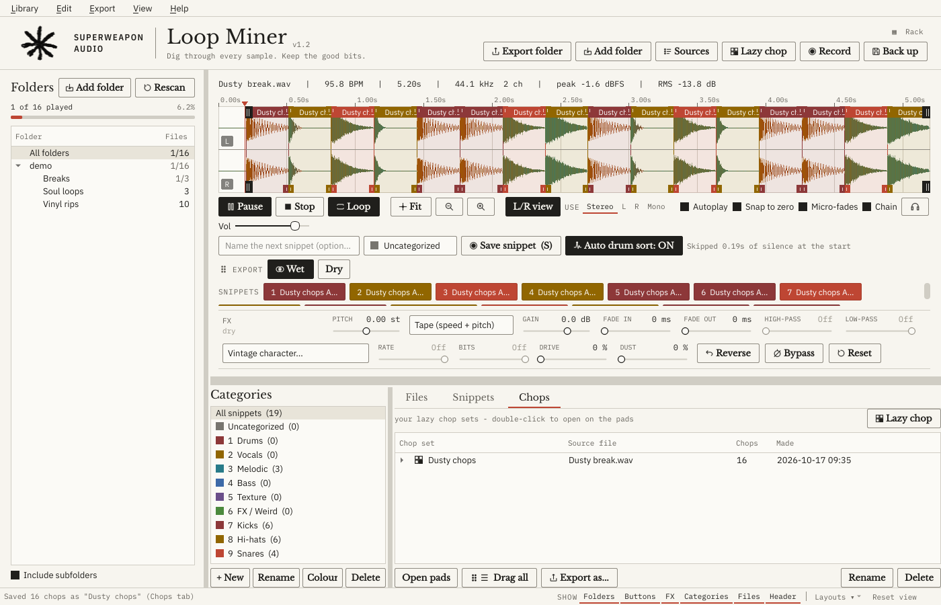Viewport: 941px width, 605px height.
Task: Click the Export as… button
Action: pyautogui.click(x=579, y=577)
